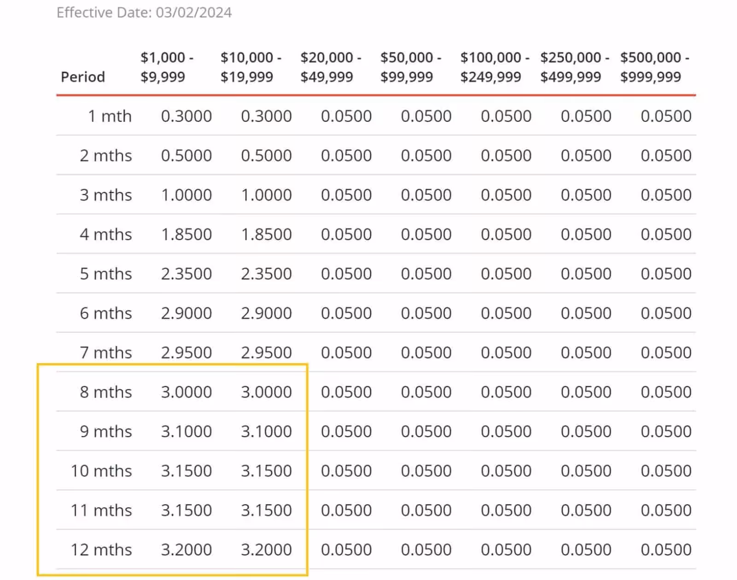Click the 2 mths rate for $1,000 - $9,999
The width and height of the screenshot is (737, 580).
tap(187, 156)
